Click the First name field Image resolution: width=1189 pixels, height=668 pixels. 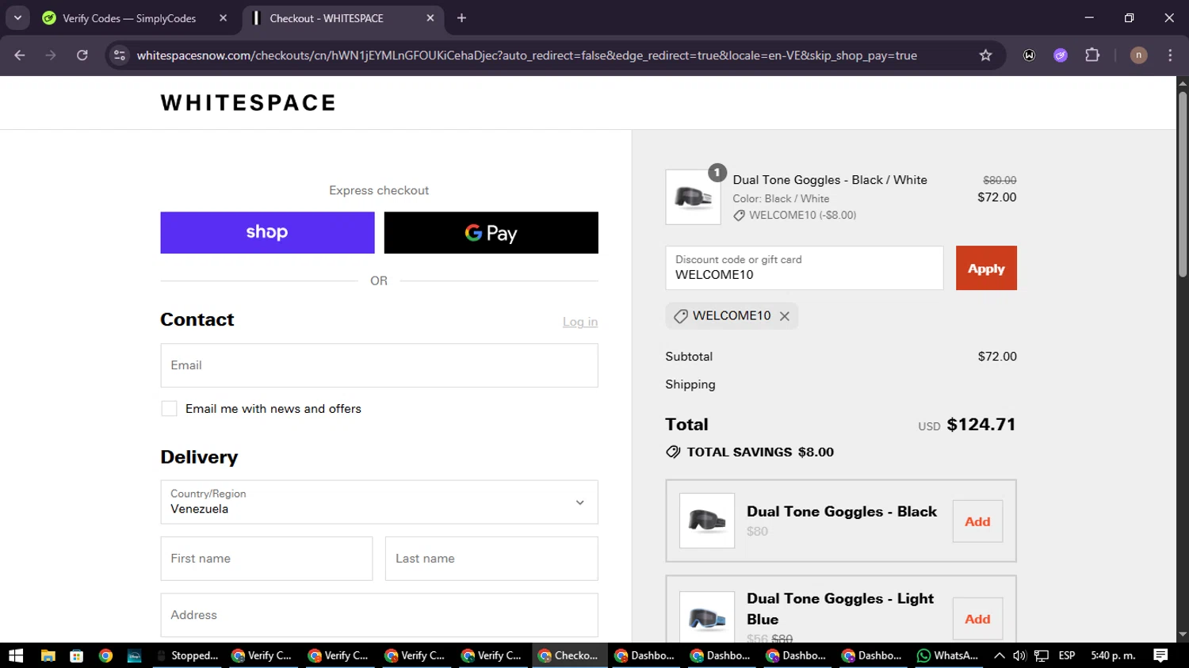[266, 559]
